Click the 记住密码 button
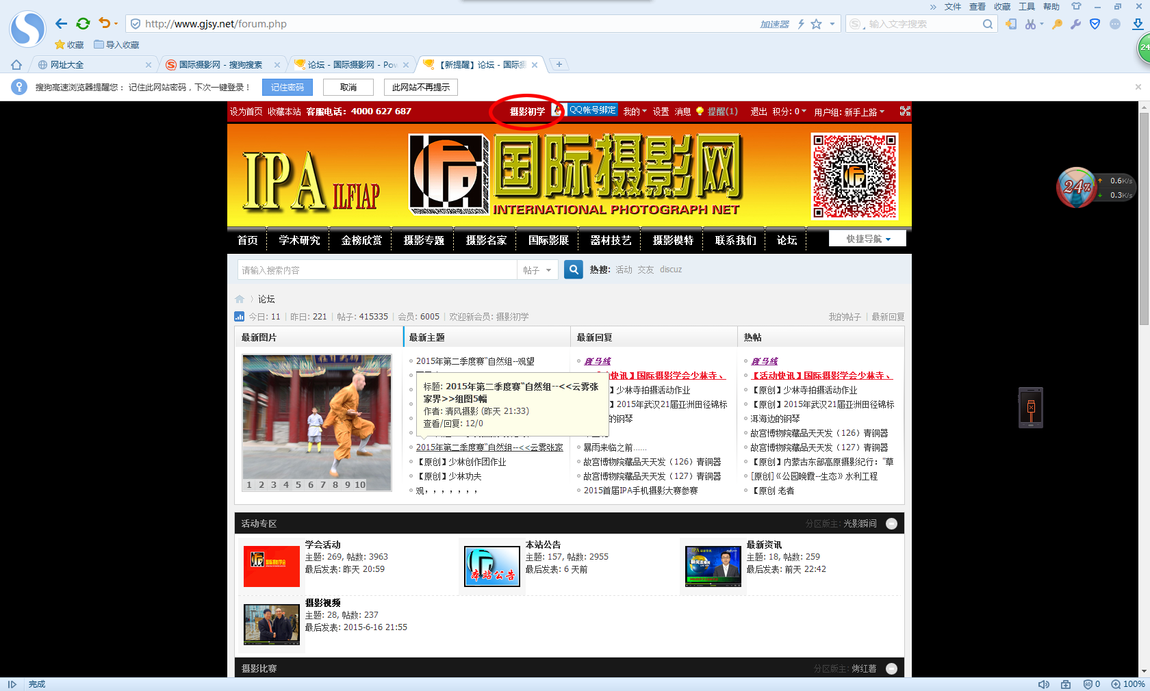 (x=287, y=88)
